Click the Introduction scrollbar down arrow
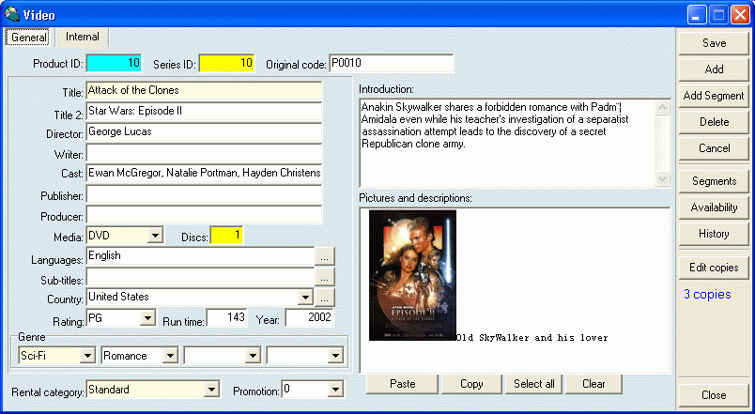 coord(663,179)
